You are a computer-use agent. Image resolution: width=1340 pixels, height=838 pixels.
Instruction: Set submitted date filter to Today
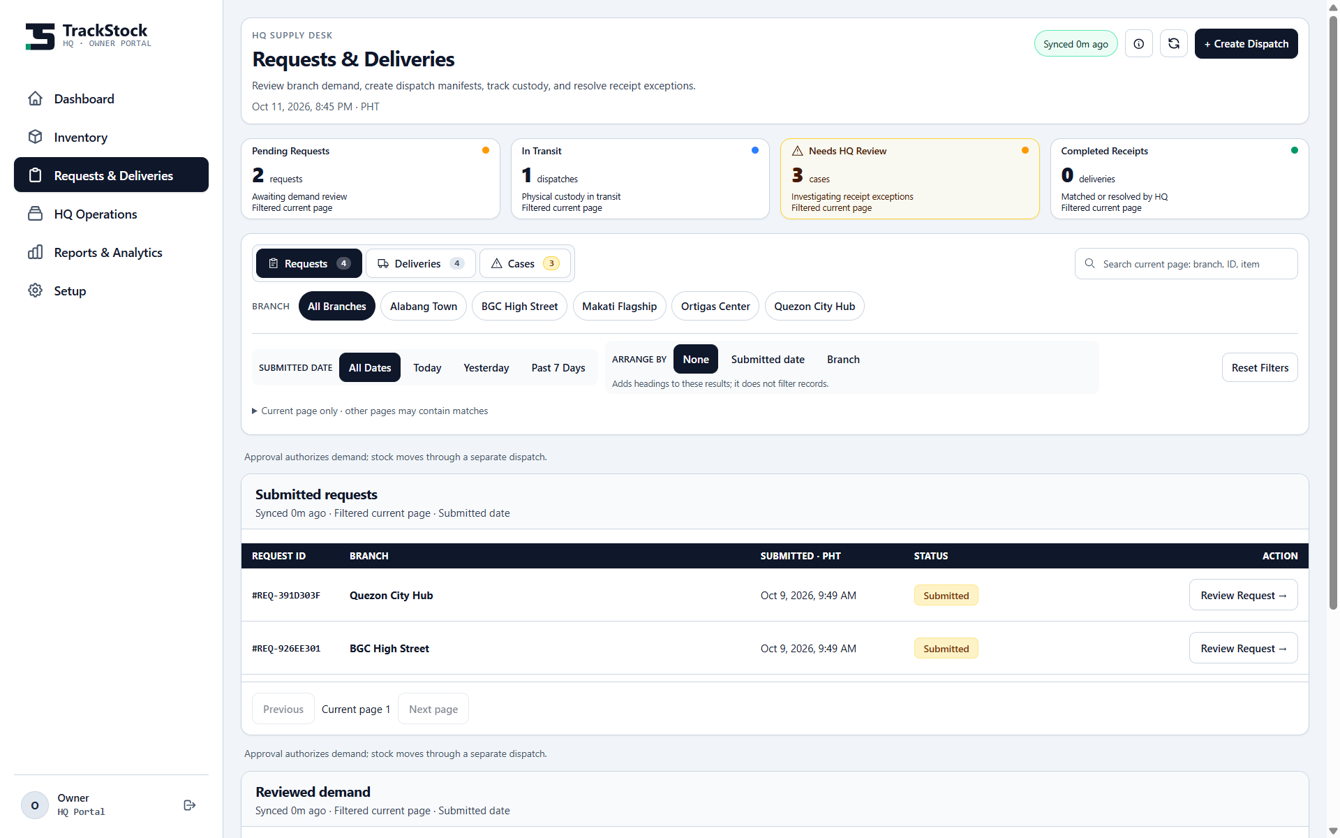tap(427, 367)
